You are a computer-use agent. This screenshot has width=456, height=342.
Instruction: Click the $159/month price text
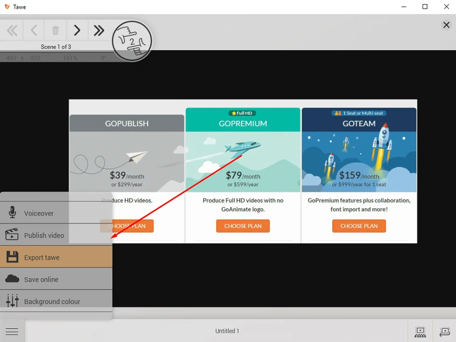pos(359,176)
